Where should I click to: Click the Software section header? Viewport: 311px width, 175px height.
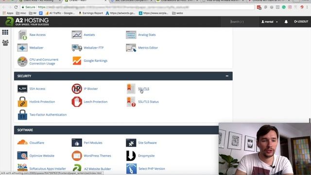pyautogui.click(x=116, y=130)
